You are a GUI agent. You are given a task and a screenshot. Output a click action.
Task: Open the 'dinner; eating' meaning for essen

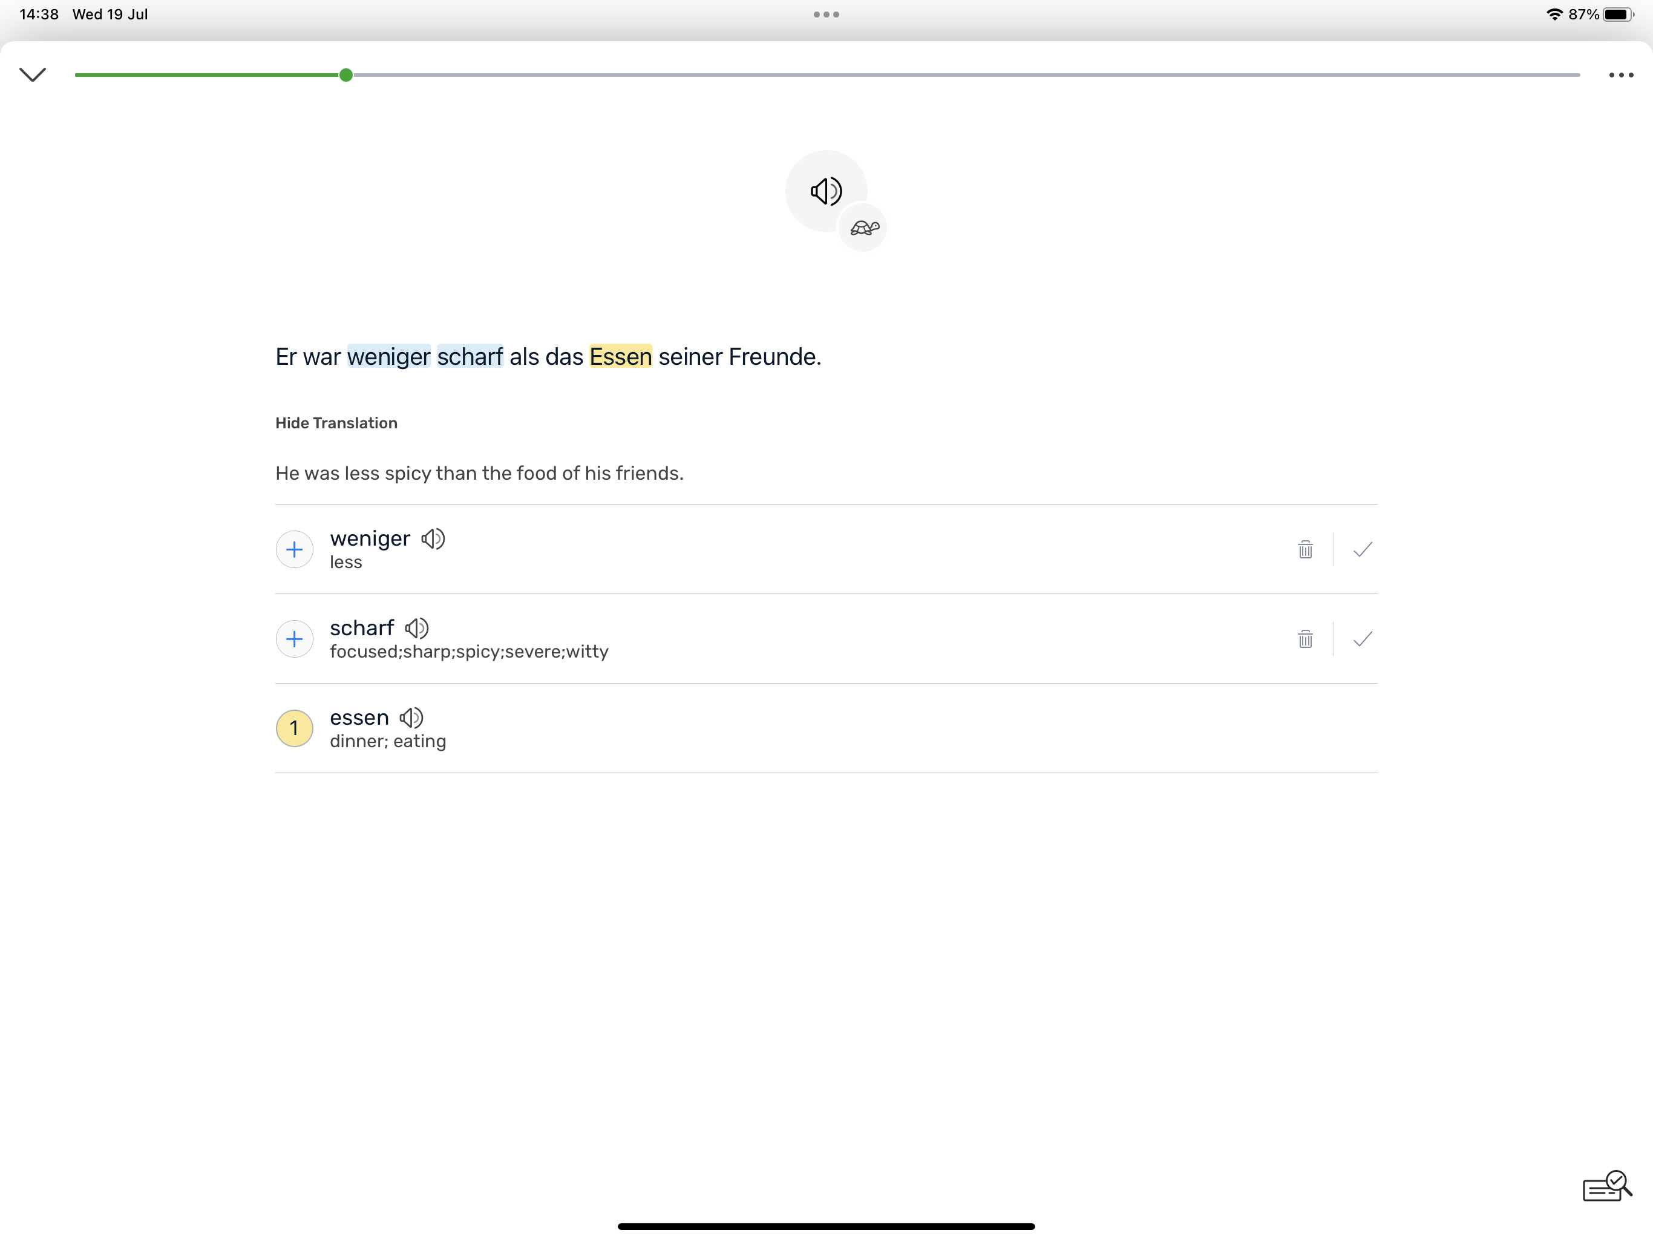pos(388,741)
